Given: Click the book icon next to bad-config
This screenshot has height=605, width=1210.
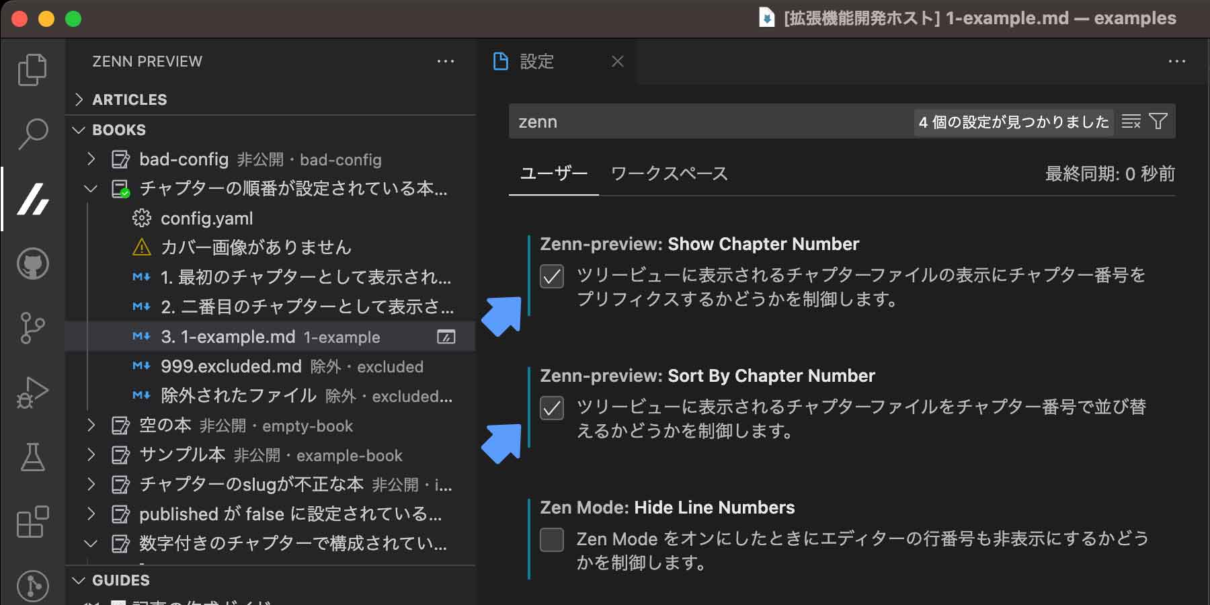Looking at the screenshot, I should point(120,159).
